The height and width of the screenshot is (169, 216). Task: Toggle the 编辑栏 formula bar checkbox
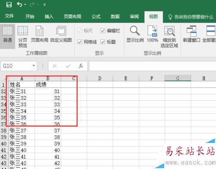[103, 31]
